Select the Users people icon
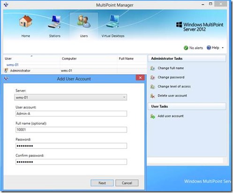Image resolution: width=233 pixels, height=193 pixels. [x=84, y=22]
